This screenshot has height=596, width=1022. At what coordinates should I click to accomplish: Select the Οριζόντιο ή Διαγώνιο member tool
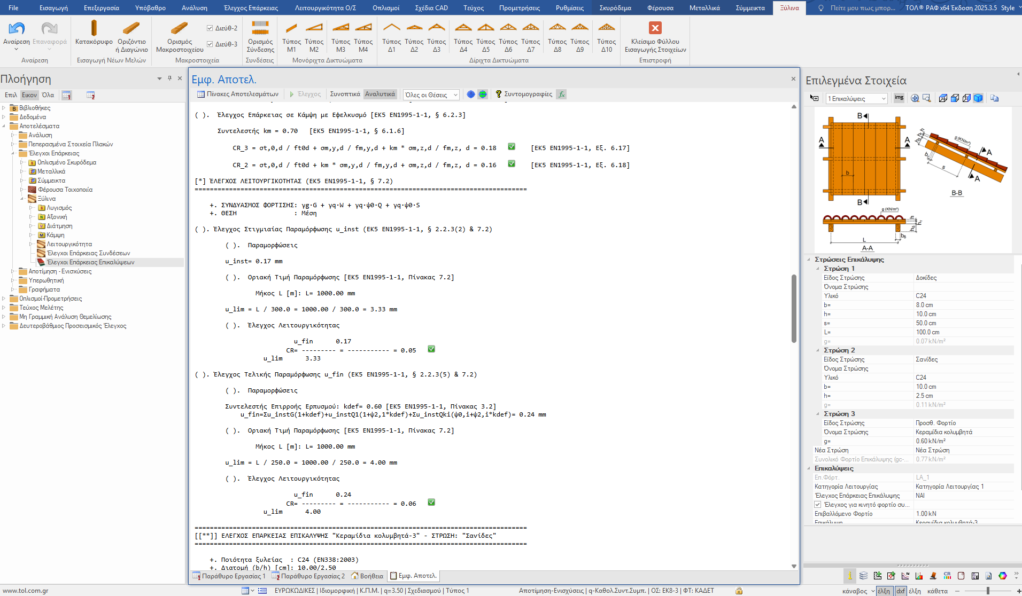click(131, 29)
